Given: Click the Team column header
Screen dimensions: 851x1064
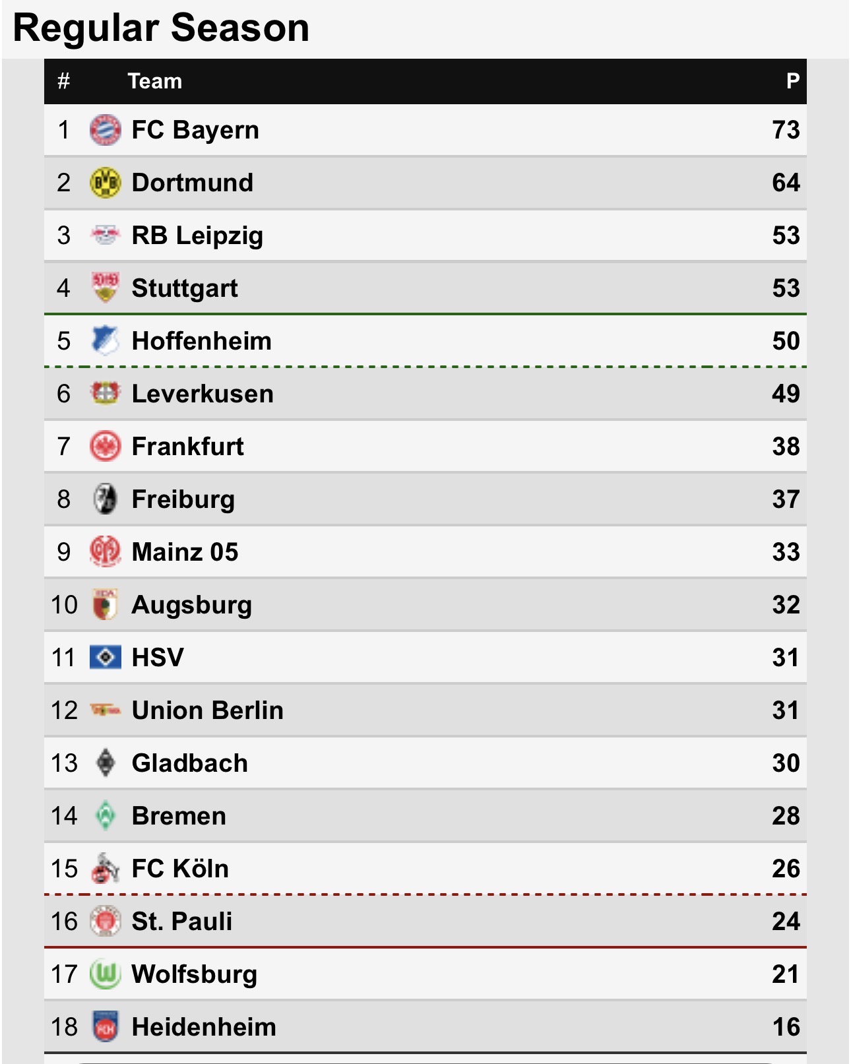Looking at the screenshot, I should pyautogui.click(x=154, y=81).
